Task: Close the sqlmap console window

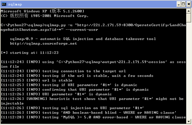Action: 189,4
